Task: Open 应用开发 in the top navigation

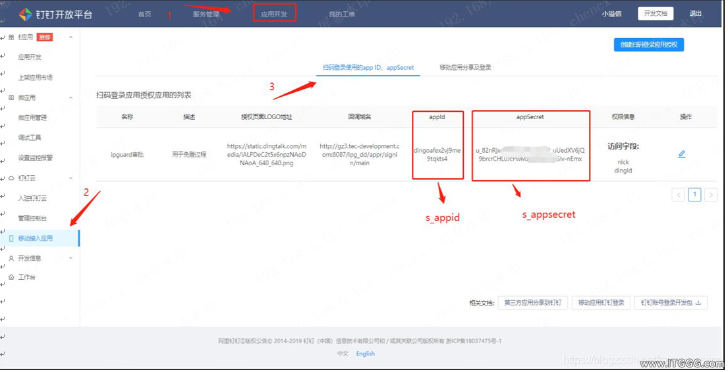Action: tap(274, 14)
